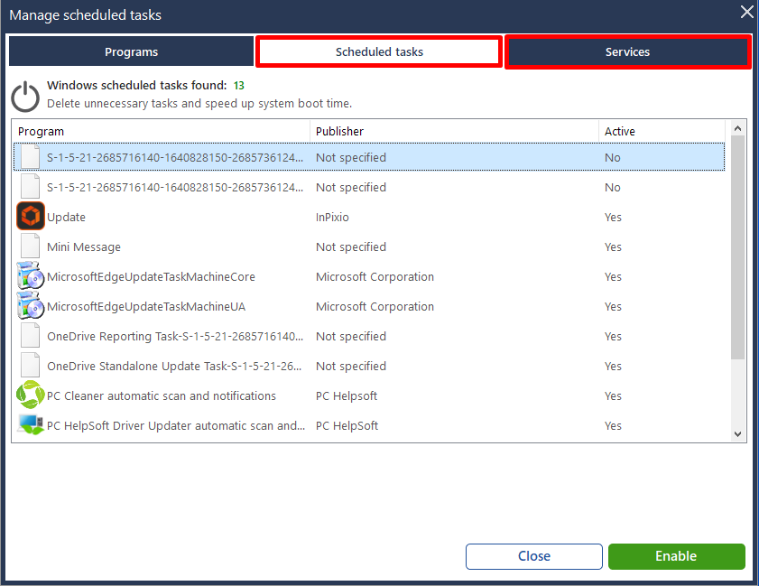Click "Microsoft Corporation" publisher of MicrosoftEdgeUpdateTaskMachineUA
The image size is (759, 586).
coord(375,307)
